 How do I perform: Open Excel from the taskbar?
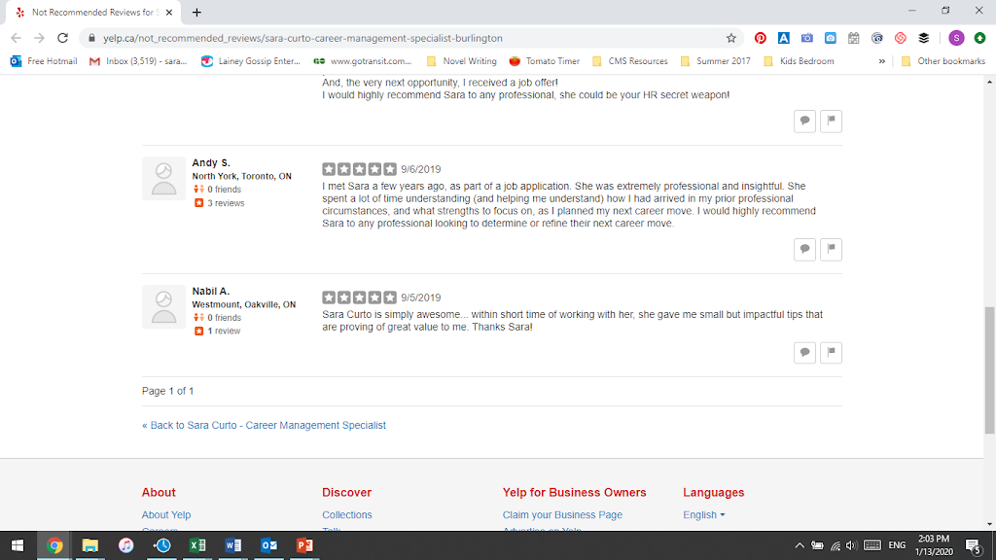pos(197,545)
